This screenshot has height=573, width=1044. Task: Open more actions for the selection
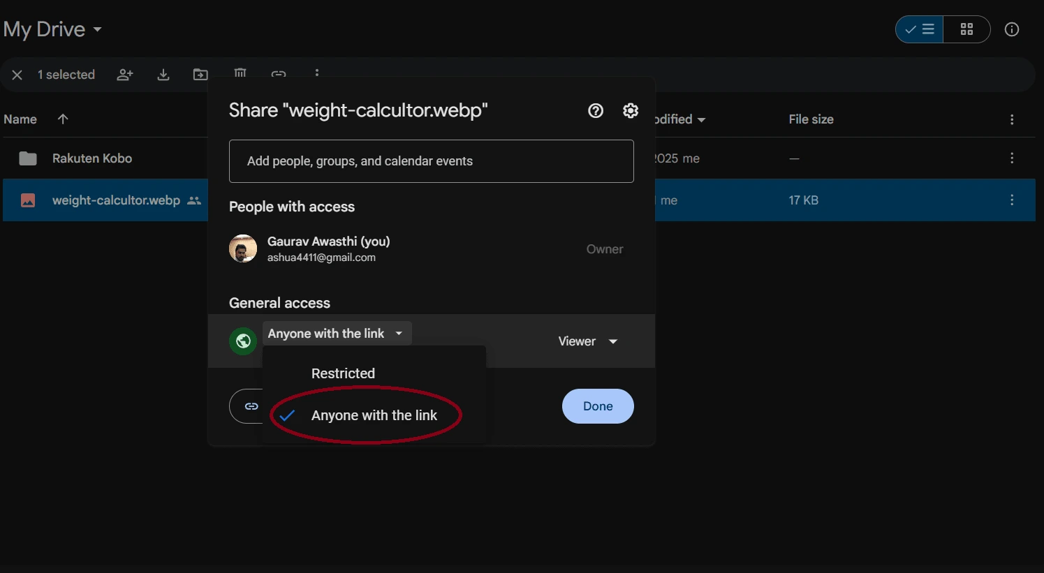tap(317, 74)
